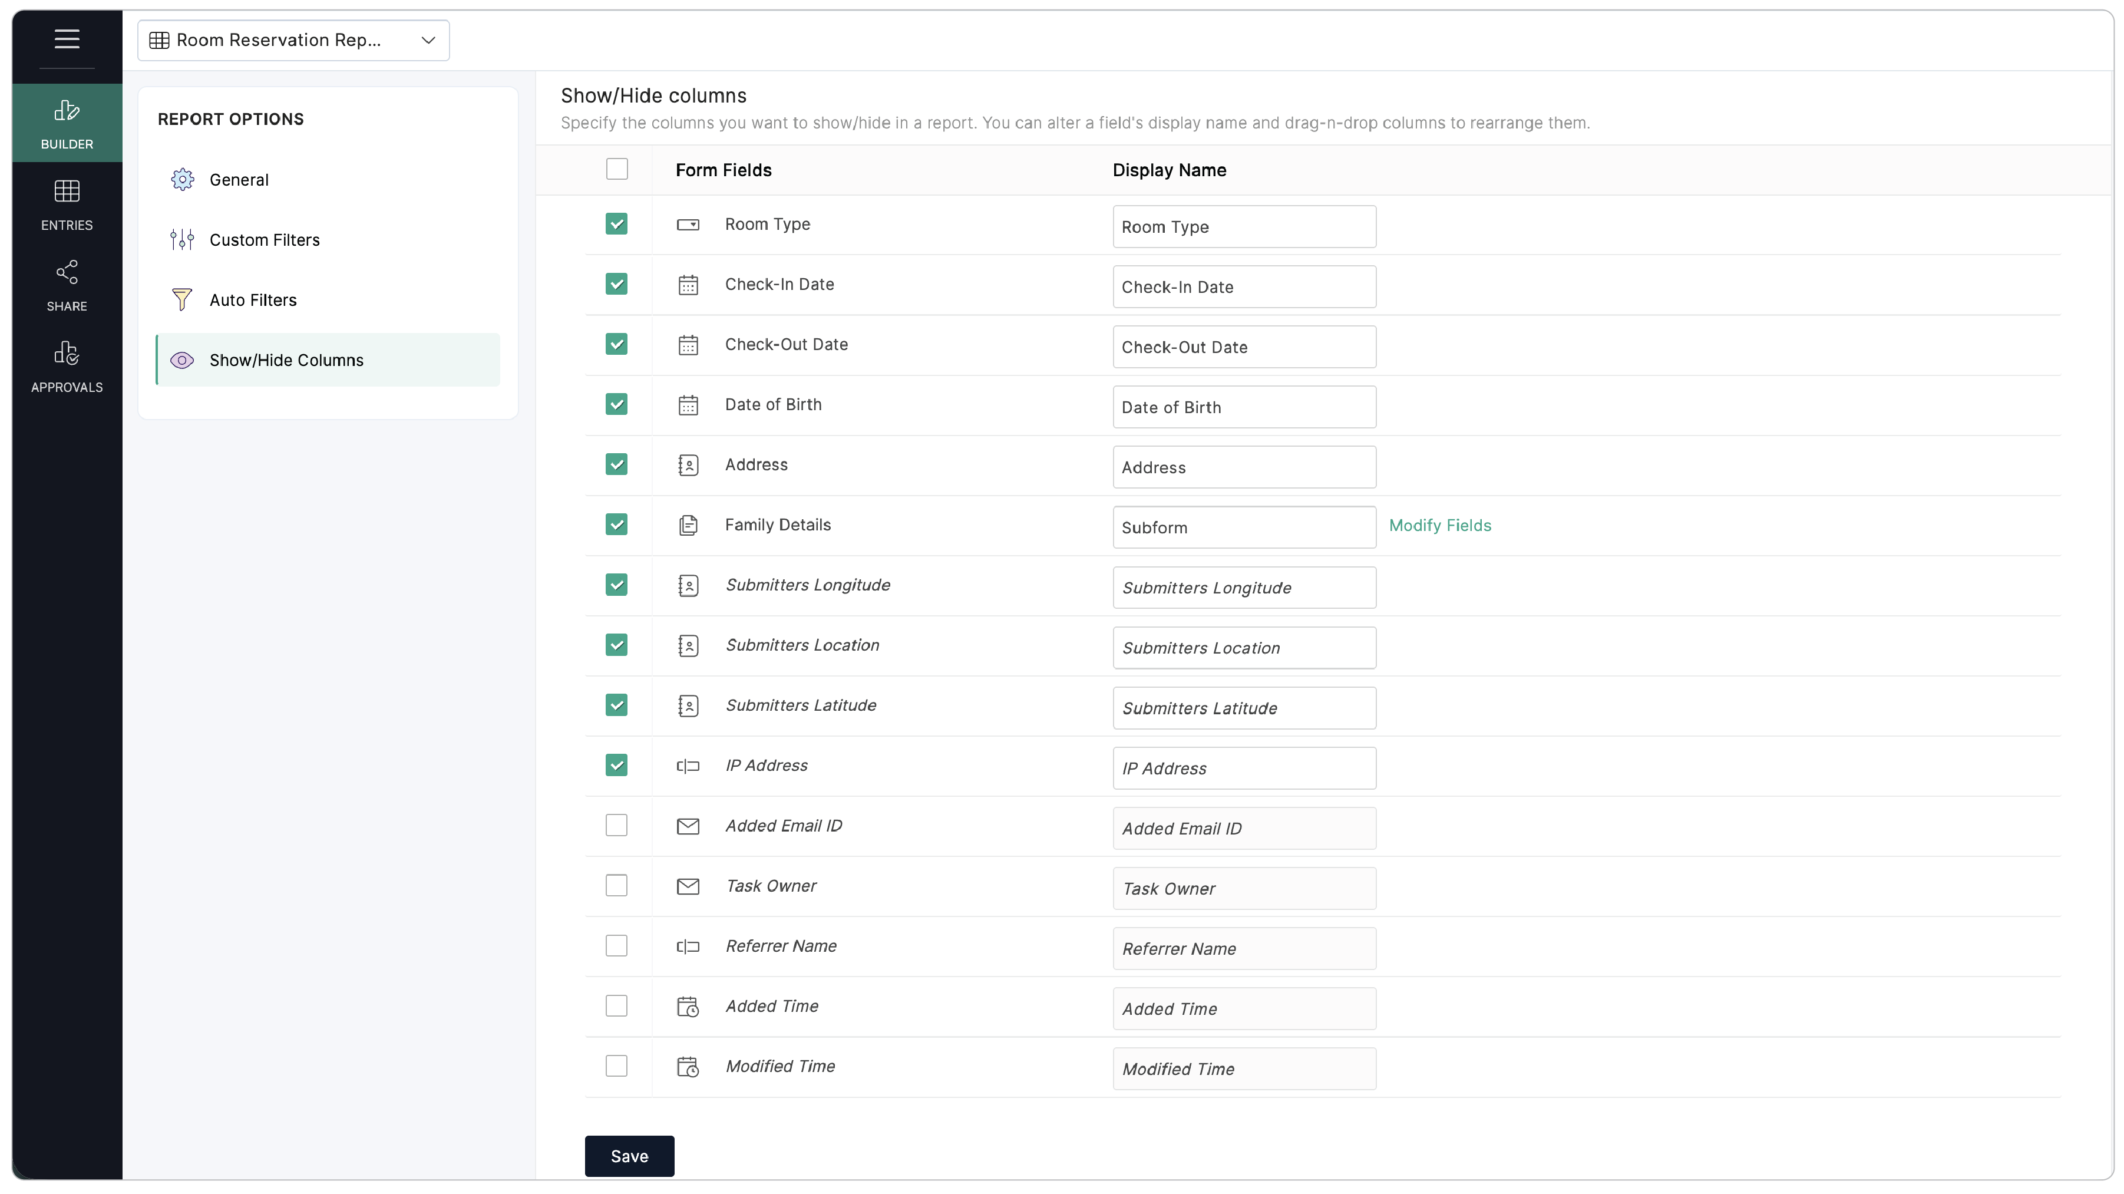
Task: Click the Modify Fields link
Action: (1439, 525)
